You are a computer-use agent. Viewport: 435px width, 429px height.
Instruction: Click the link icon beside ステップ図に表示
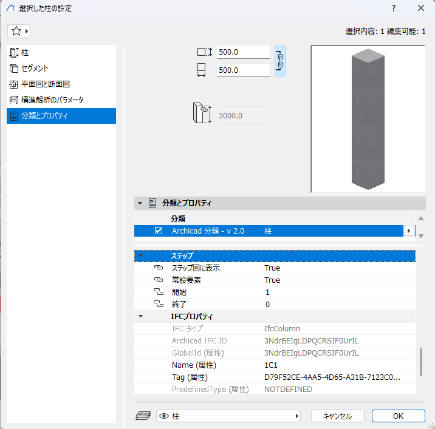point(159,268)
